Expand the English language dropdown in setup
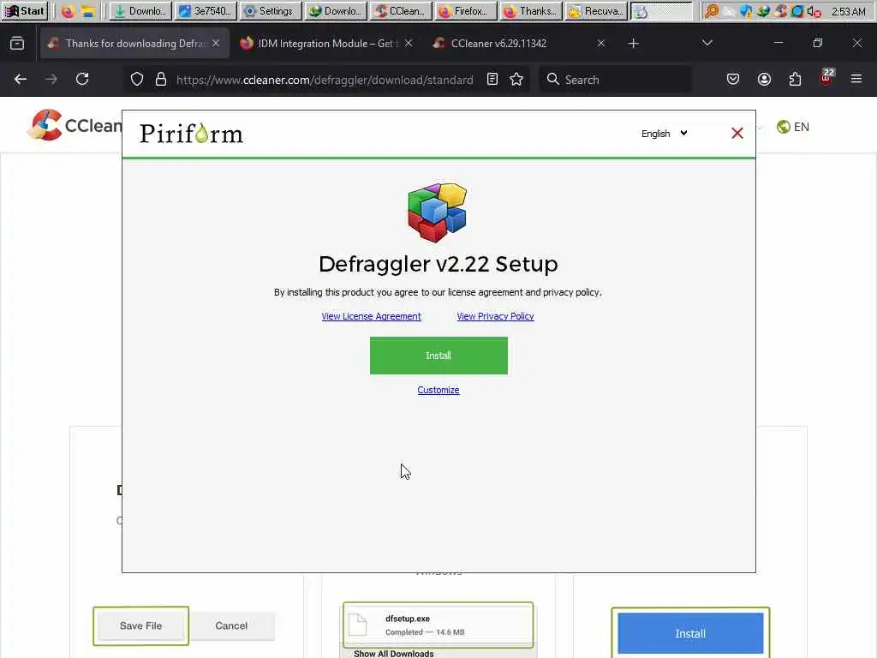 (665, 133)
